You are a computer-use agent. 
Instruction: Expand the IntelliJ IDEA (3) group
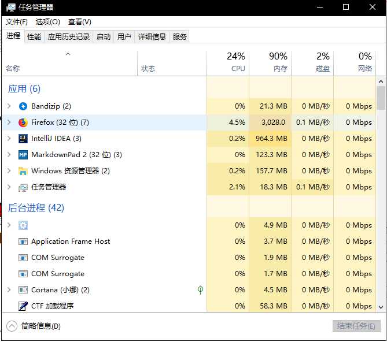click(x=9, y=139)
